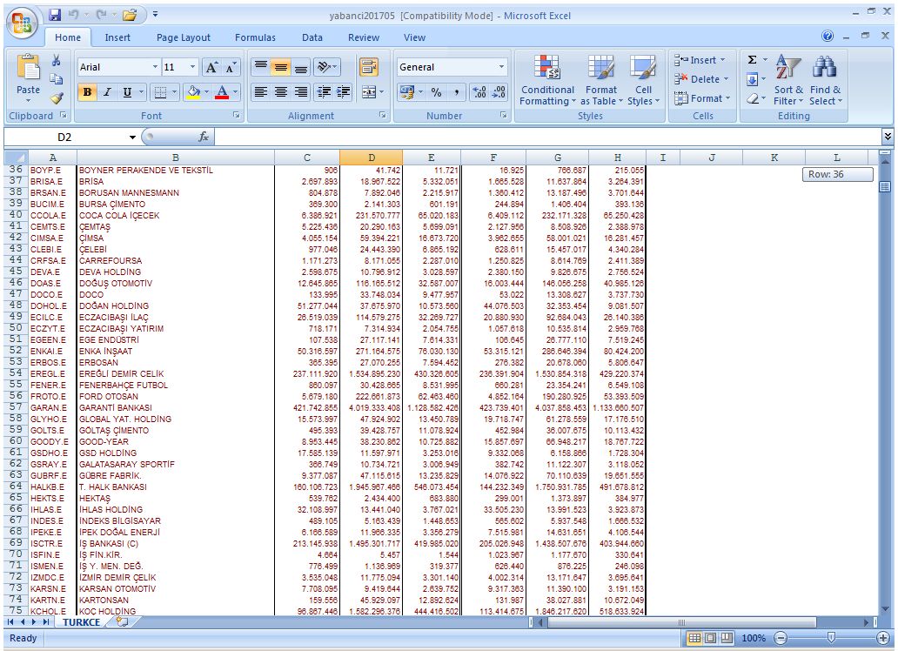Viewport: 898px width, 651px height.
Task: Switch to Page Layout view in status bar
Action: (x=710, y=638)
